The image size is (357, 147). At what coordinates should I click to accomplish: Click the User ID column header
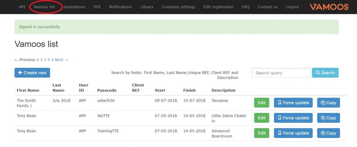pyautogui.click(x=84, y=88)
